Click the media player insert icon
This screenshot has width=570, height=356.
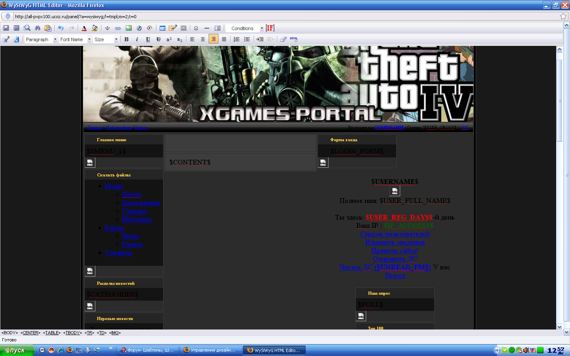tap(150, 28)
